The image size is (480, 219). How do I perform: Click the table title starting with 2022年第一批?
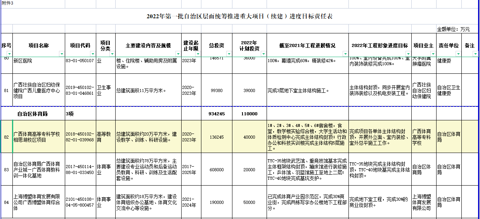239,16
